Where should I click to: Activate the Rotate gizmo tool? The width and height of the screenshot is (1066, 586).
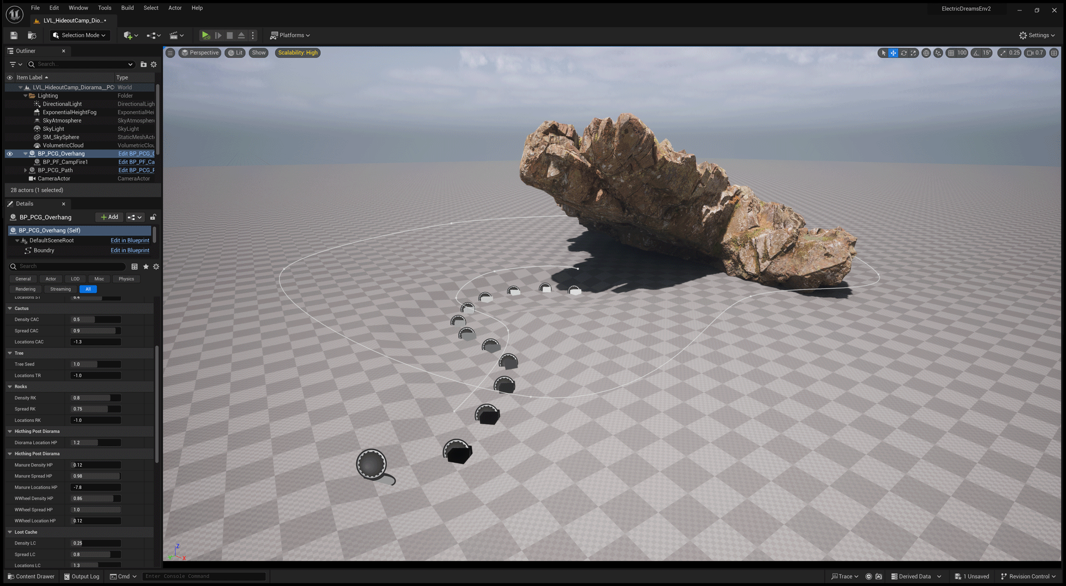click(904, 53)
